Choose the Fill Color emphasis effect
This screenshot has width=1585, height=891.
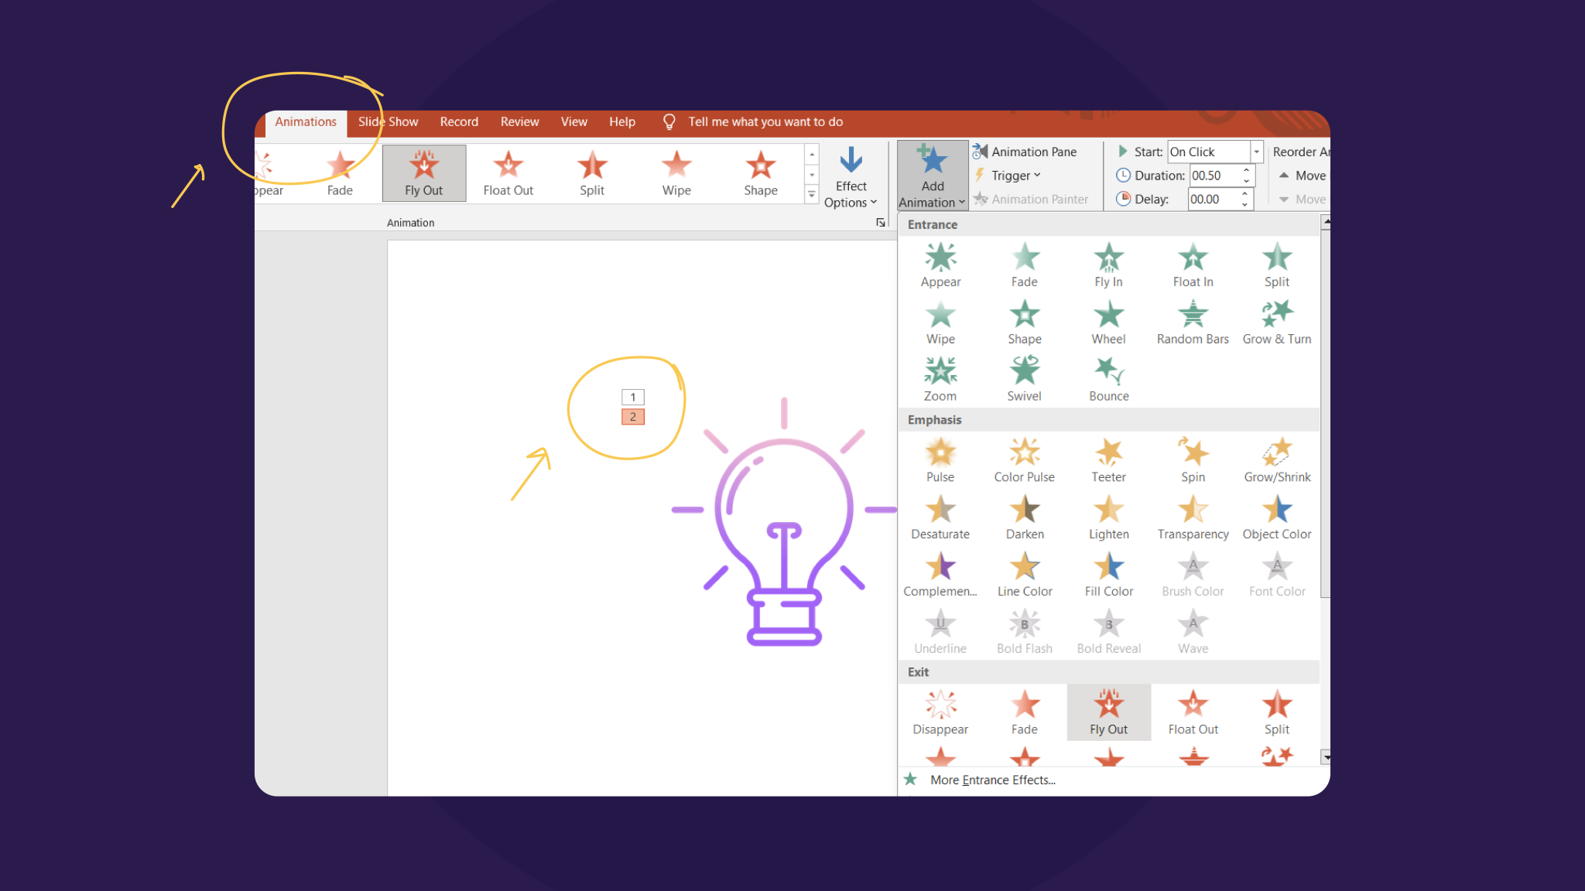1108,575
